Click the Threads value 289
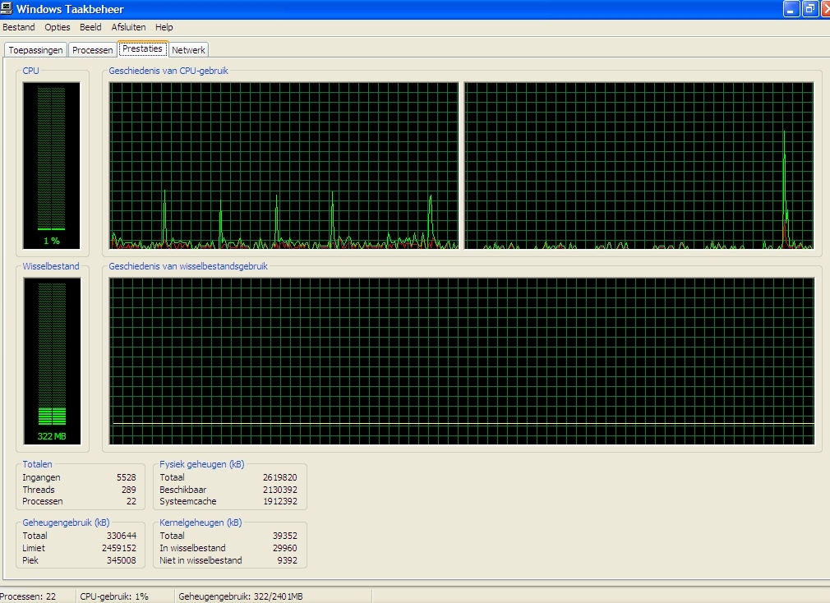 (129, 490)
